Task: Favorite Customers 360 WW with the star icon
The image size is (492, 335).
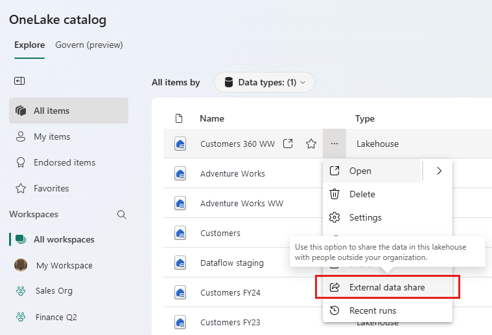Action: (x=311, y=144)
